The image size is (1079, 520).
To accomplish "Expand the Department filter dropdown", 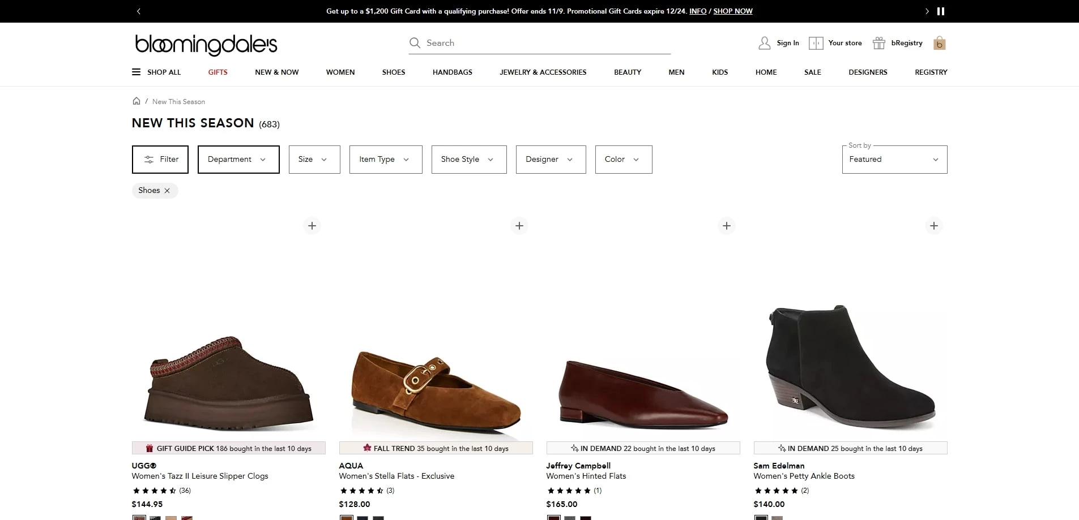I will [238, 159].
